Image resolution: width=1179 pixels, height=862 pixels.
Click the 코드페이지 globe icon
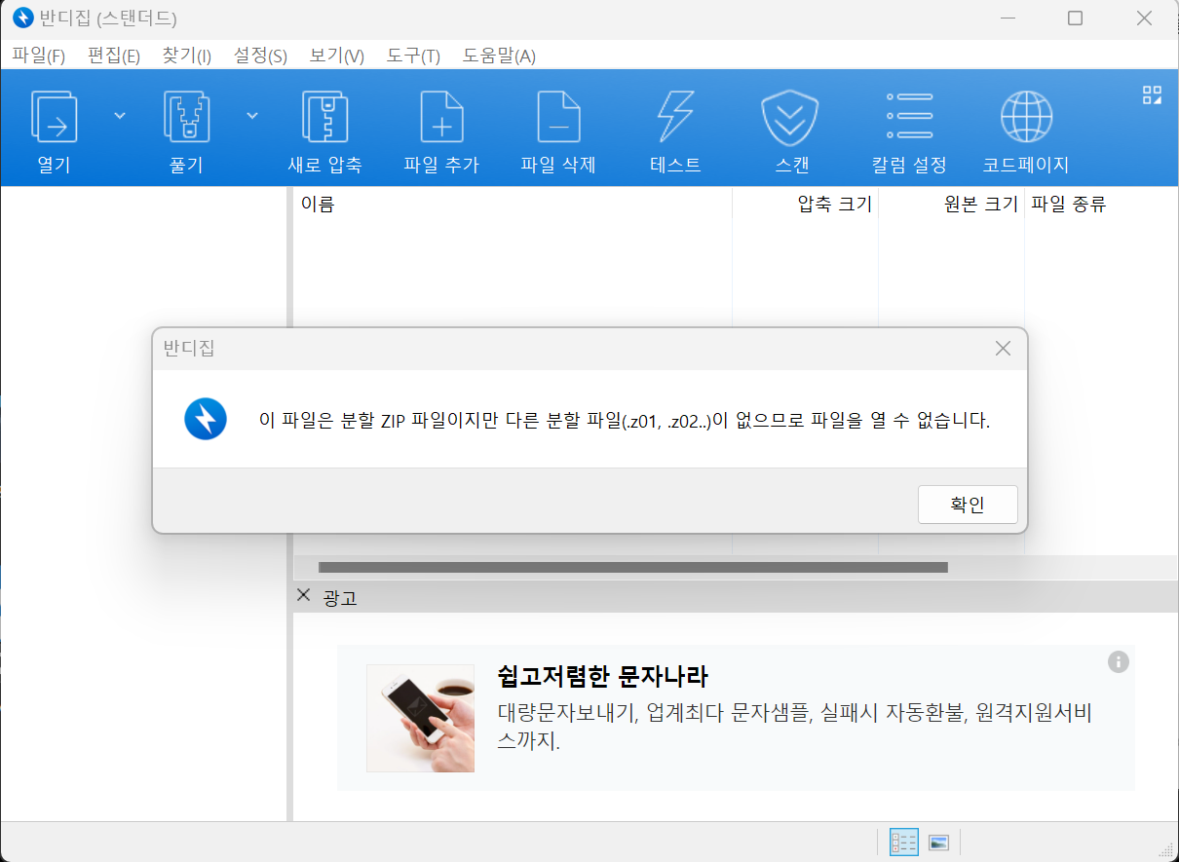[x=1026, y=117]
